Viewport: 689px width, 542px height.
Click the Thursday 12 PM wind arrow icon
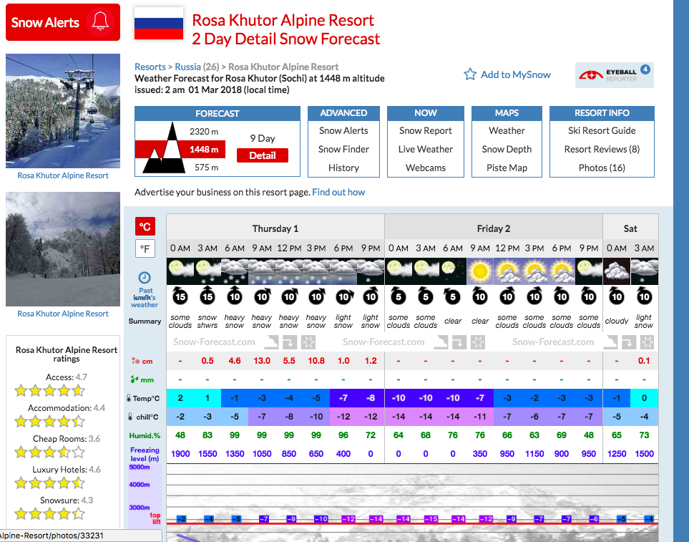[x=289, y=296]
